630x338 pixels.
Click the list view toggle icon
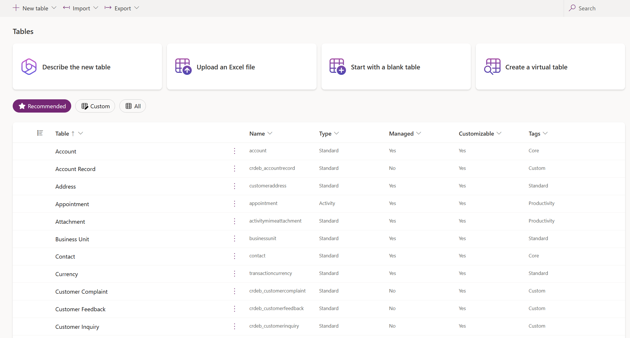click(x=40, y=133)
